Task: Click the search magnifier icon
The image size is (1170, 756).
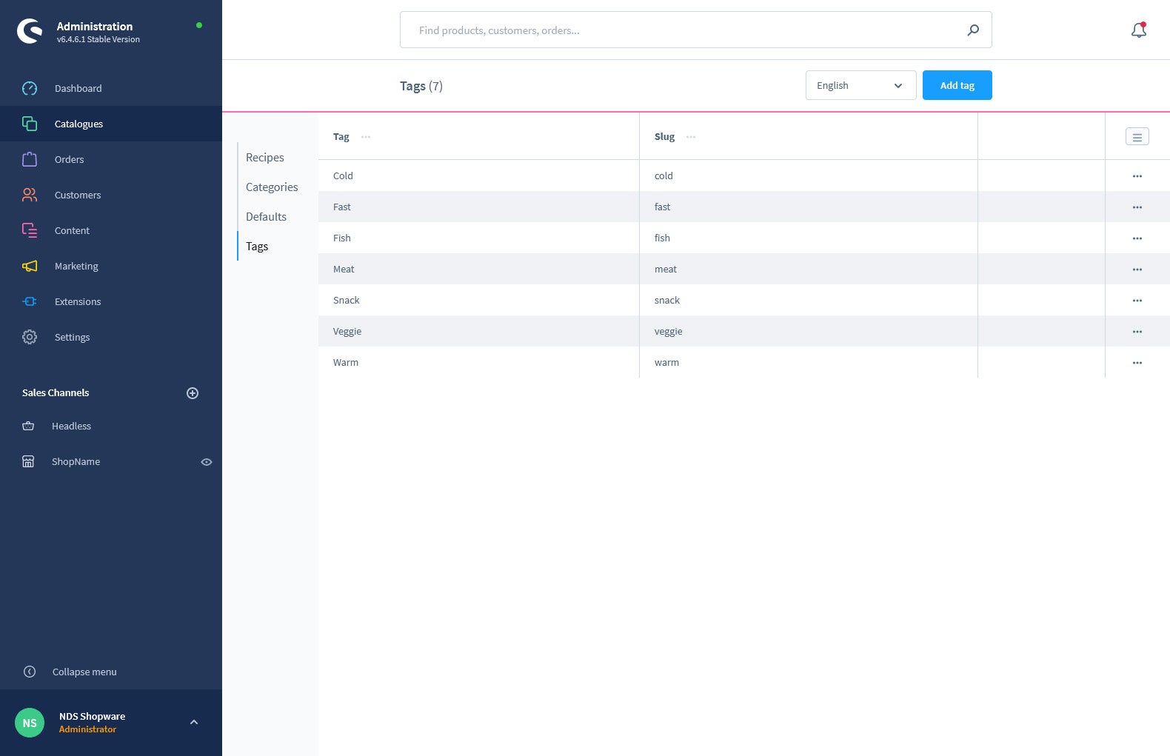Action: pyautogui.click(x=973, y=30)
